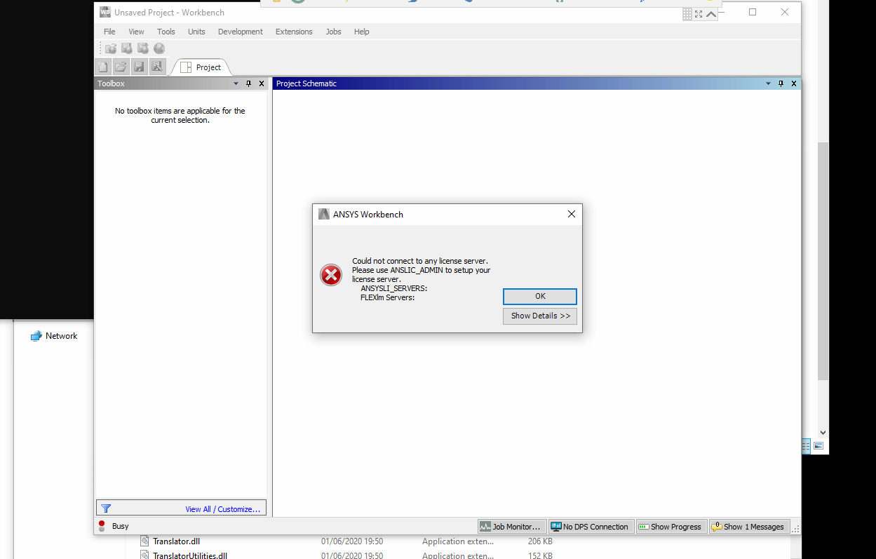The height and width of the screenshot is (559, 876).
Task: Switch Explorer to large icons view
Action: (818, 446)
